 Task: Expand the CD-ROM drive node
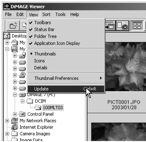pyautogui.click(x=15, y=75)
